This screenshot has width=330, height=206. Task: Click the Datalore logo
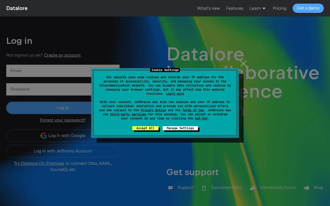point(17,8)
